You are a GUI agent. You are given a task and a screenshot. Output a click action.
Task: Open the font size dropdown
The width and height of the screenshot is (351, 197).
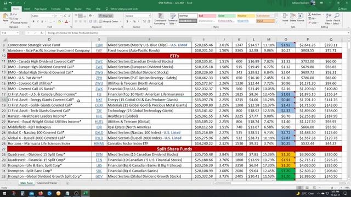coord(61,16)
